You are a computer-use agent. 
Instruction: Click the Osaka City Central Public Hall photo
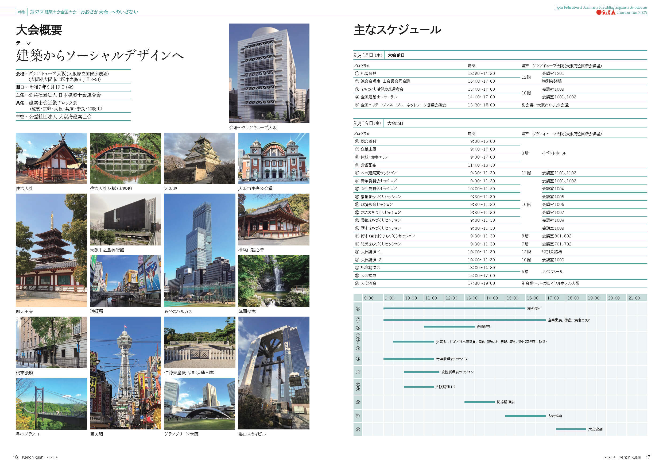coord(273,158)
